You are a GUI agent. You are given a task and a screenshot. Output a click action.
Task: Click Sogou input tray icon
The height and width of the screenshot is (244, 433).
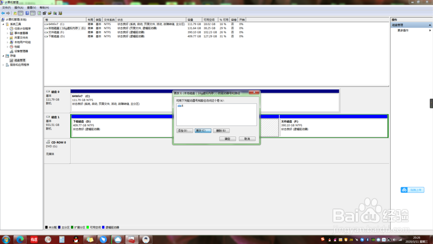[x=323, y=239]
